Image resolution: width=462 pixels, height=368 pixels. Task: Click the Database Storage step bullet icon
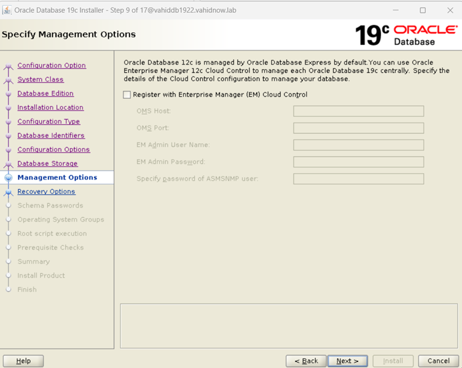point(9,164)
